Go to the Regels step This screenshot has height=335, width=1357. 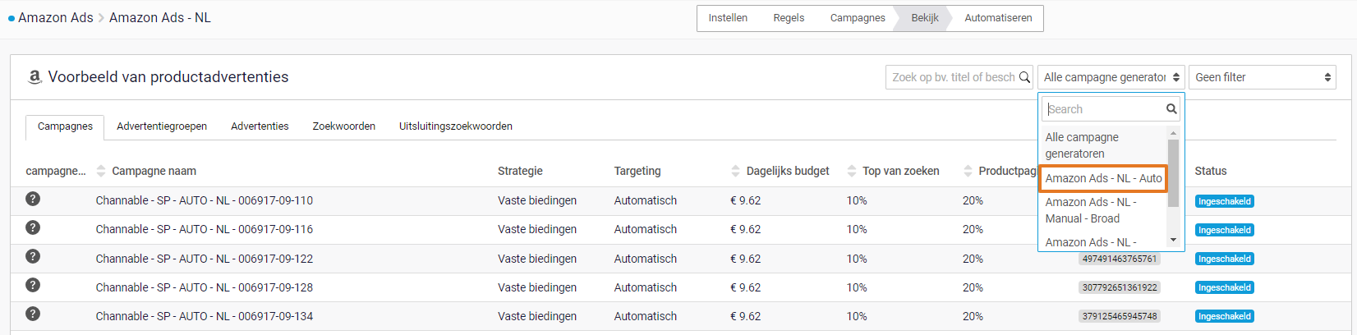point(789,18)
